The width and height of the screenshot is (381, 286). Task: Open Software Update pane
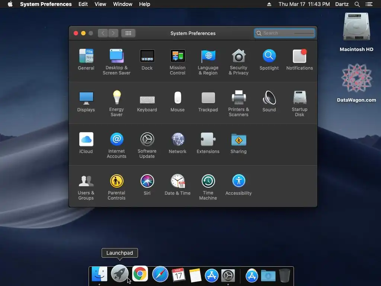point(147,145)
